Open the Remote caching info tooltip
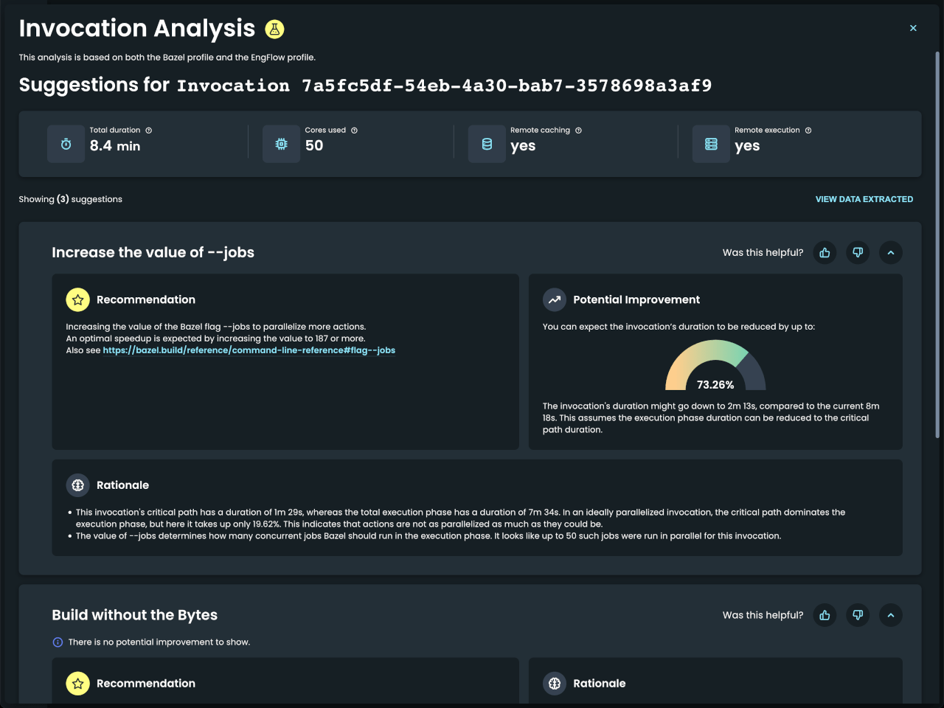This screenshot has width=944, height=708. point(578,130)
